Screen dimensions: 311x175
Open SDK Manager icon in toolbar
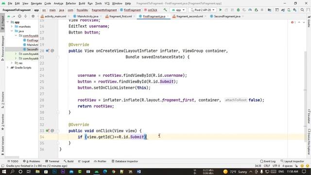(x=295, y=10)
